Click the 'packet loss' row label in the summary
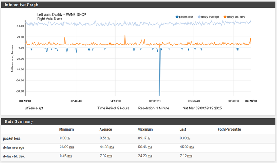 [12, 138]
